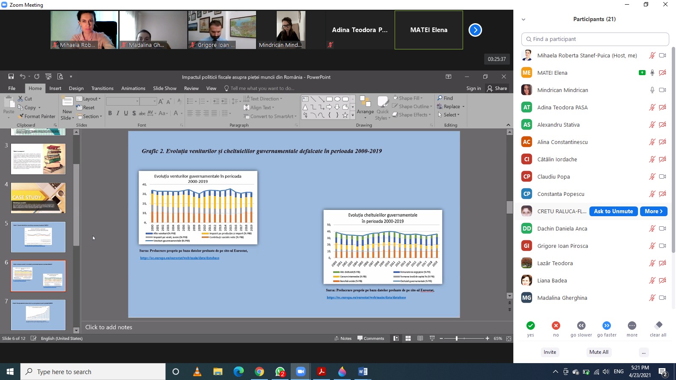Toggle Comments pane in status bar

(x=371, y=338)
